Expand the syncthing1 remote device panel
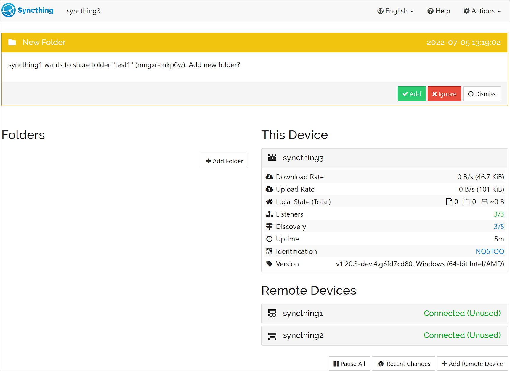Image resolution: width=510 pixels, height=371 pixels. point(384,313)
